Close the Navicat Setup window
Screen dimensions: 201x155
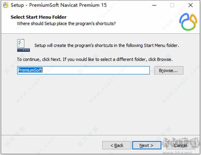pyautogui.click(x=190, y=5)
